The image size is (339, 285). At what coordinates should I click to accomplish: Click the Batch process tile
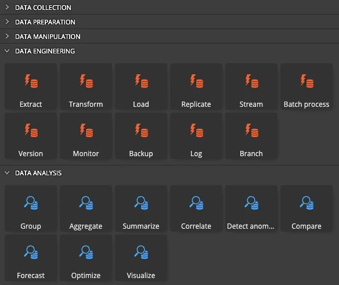tap(306, 86)
